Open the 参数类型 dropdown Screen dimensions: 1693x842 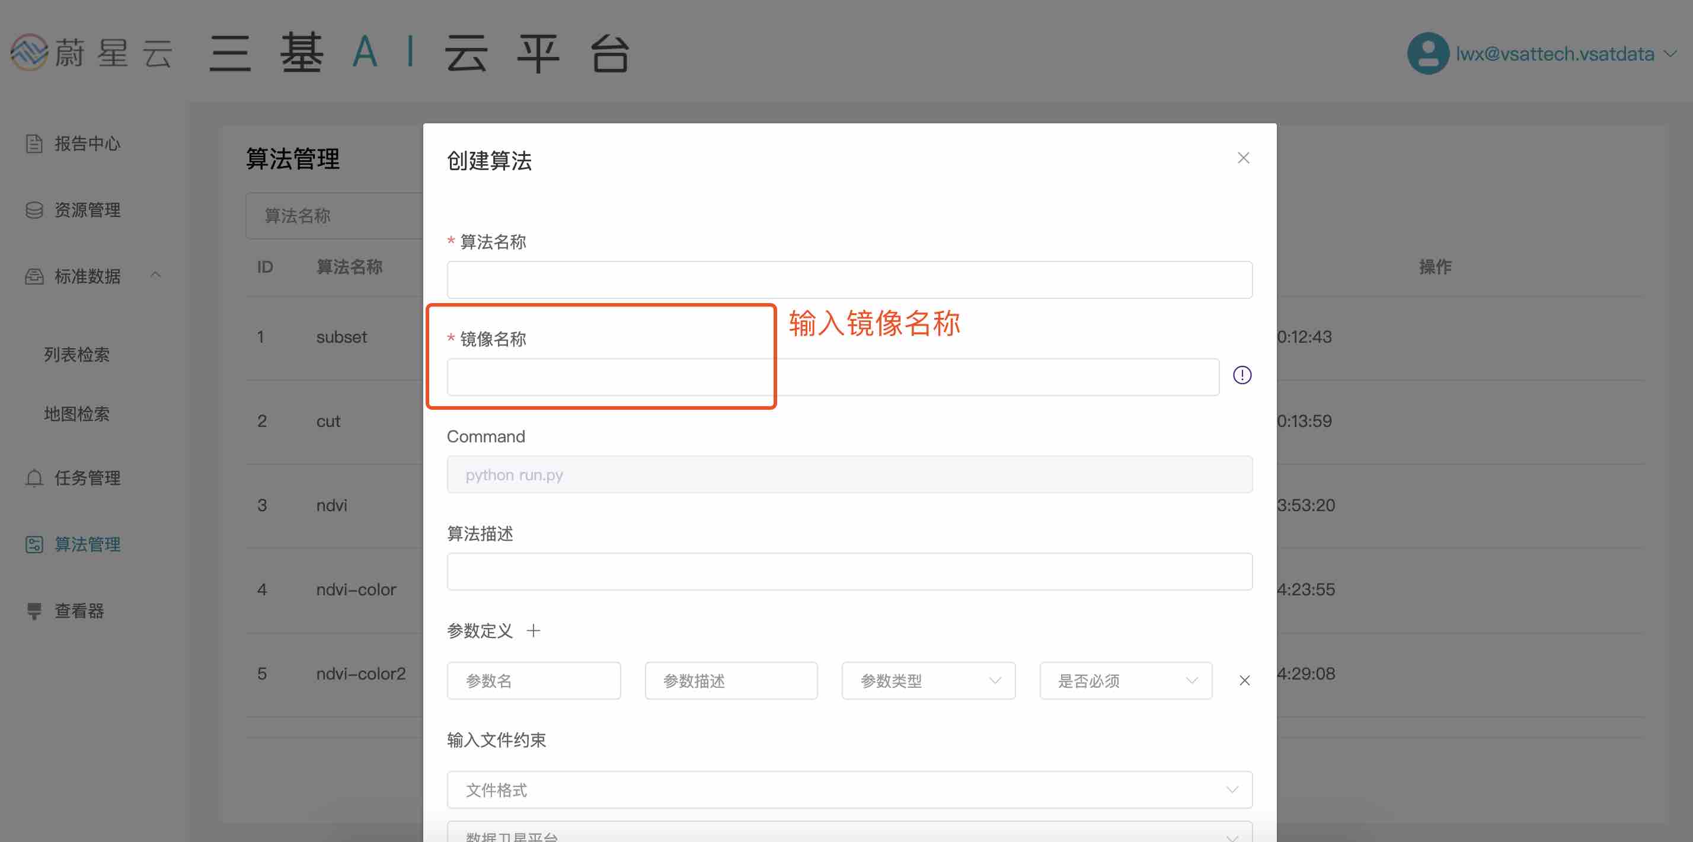point(928,680)
